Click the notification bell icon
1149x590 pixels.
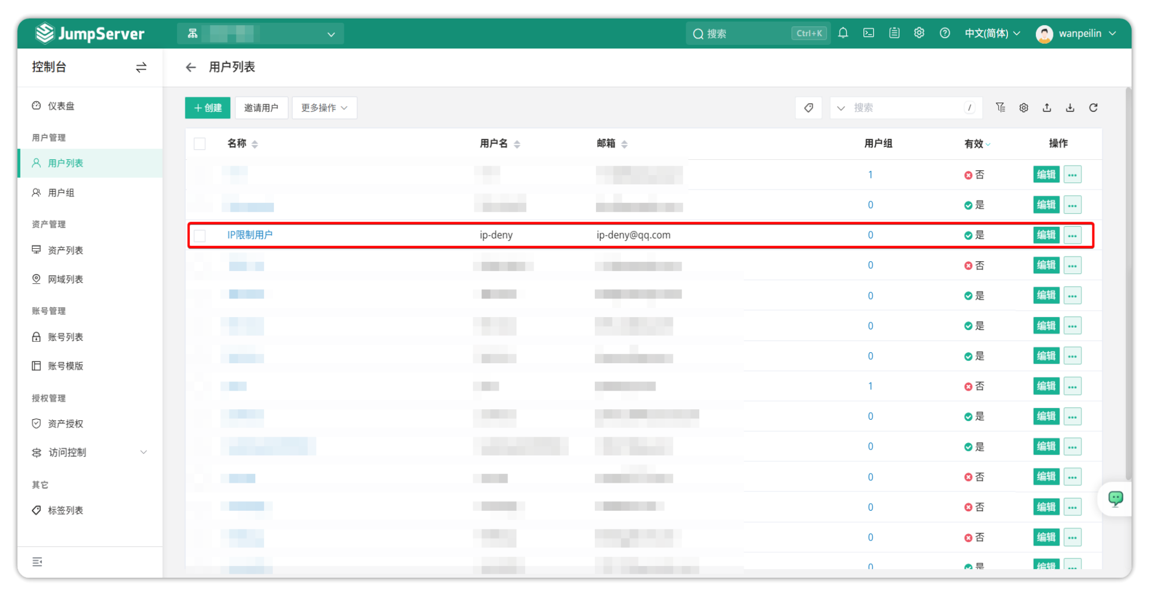coord(843,33)
